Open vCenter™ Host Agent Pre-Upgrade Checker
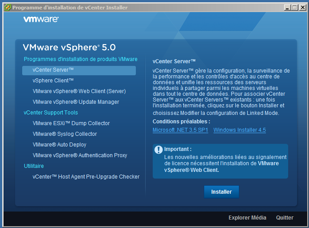Viewport: 309px width, 228px height. click(86, 177)
